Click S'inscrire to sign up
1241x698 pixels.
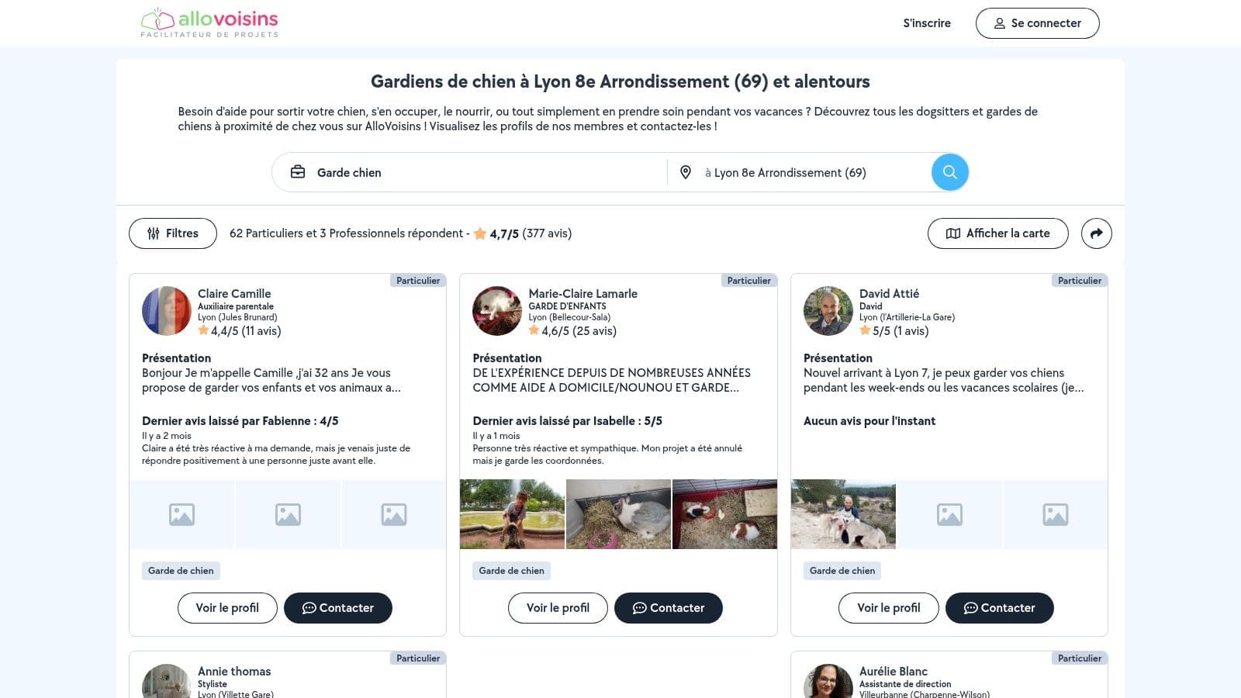point(926,23)
